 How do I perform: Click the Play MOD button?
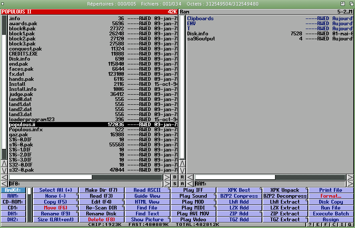(x=193, y=202)
